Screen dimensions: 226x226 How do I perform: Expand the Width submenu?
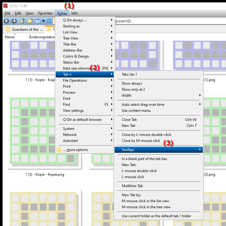(x=159, y=96)
